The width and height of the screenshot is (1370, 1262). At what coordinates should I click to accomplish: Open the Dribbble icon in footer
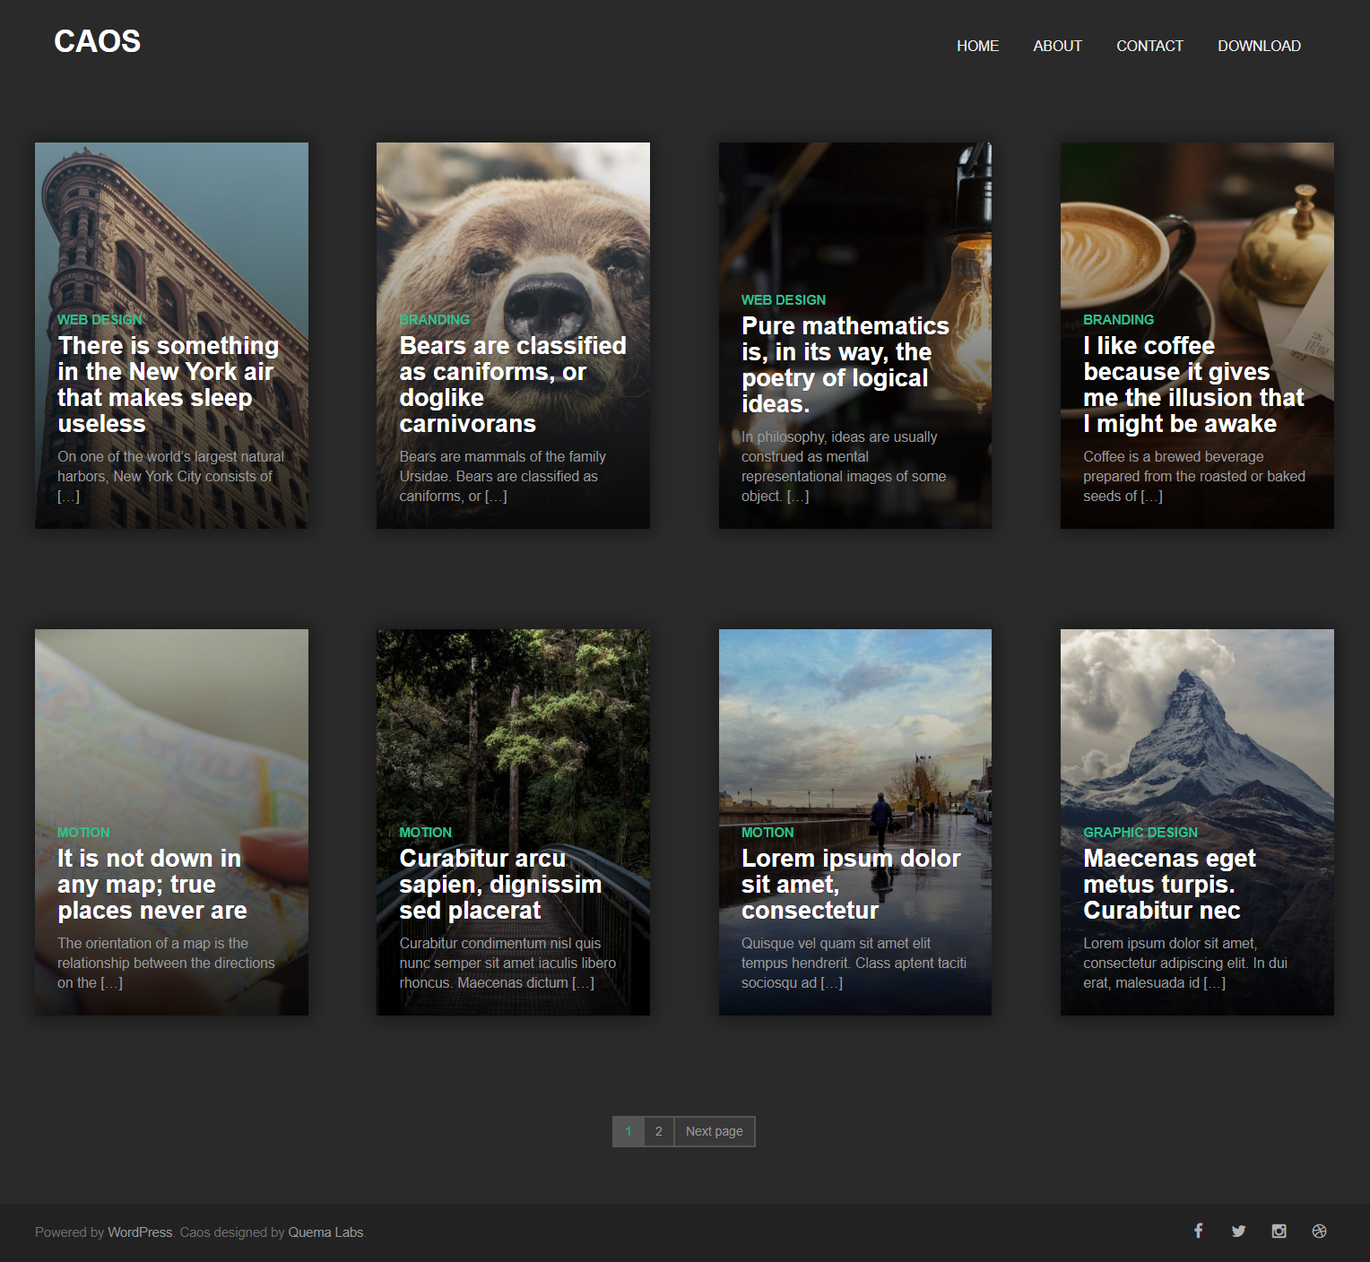1319,1231
